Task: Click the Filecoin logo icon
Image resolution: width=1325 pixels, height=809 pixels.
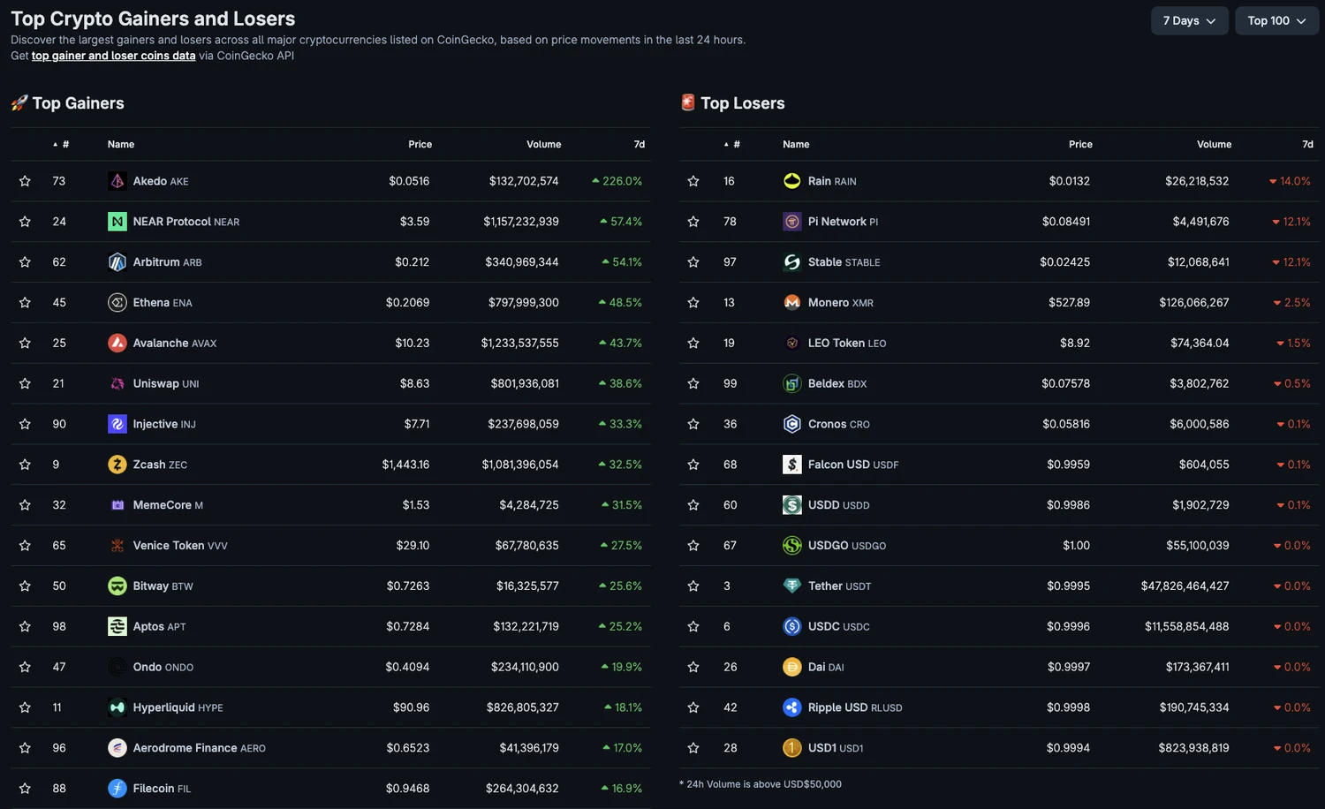Action: click(117, 789)
